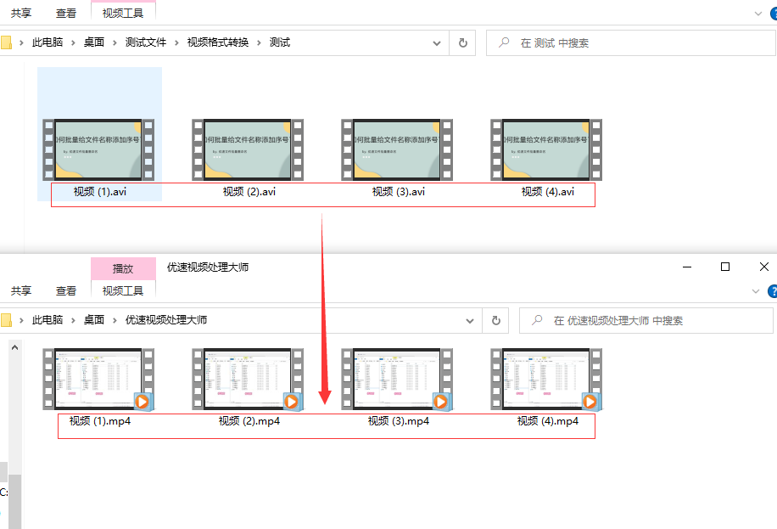
Task: Open the 查看 ribbon tab
Action: tap(65, 14)
